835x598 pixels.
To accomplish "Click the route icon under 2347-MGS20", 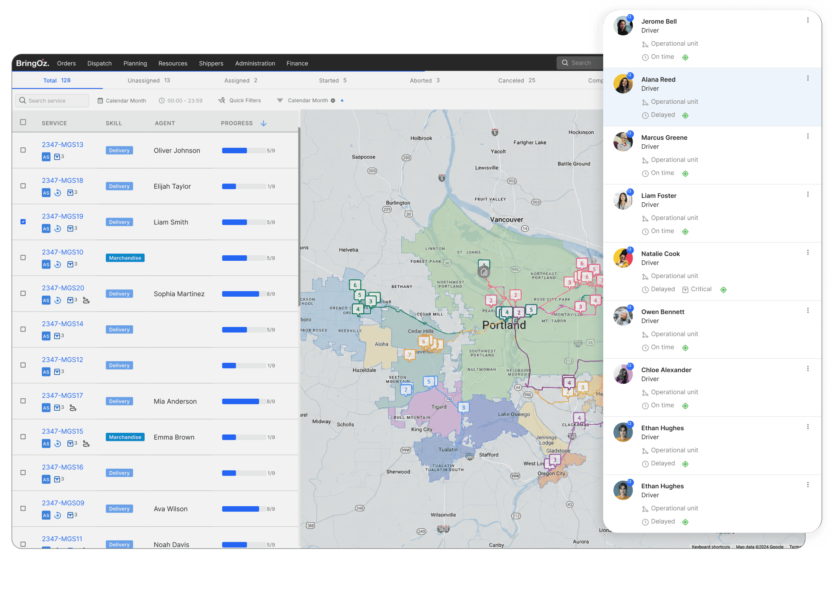I will point(86,300).
